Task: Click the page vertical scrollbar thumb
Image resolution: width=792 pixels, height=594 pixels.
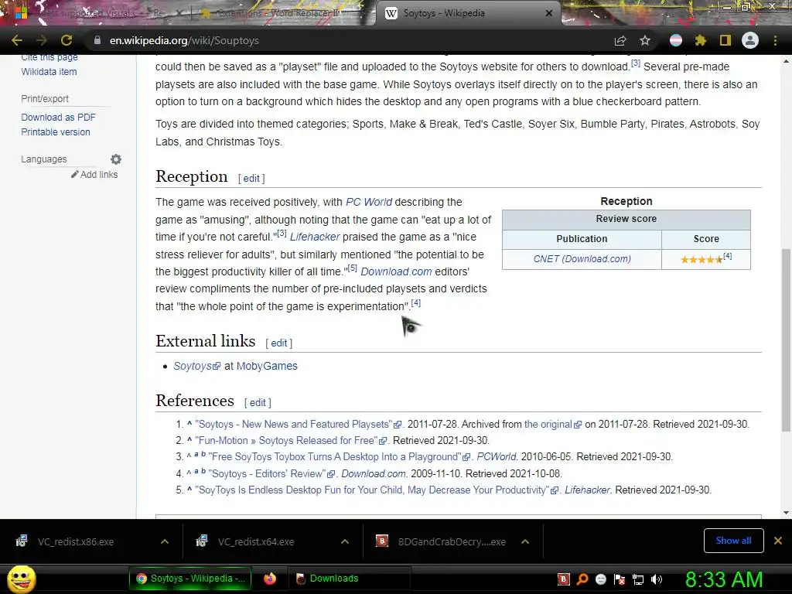Action: coord(786,340)
